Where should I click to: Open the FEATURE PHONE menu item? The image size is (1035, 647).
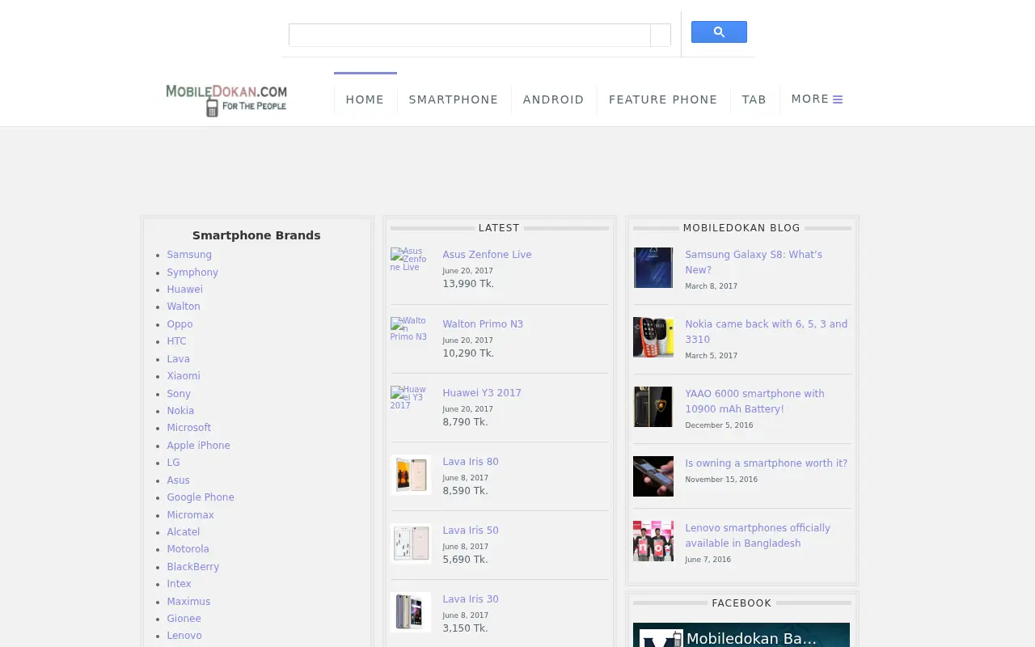tap(663, 99)
